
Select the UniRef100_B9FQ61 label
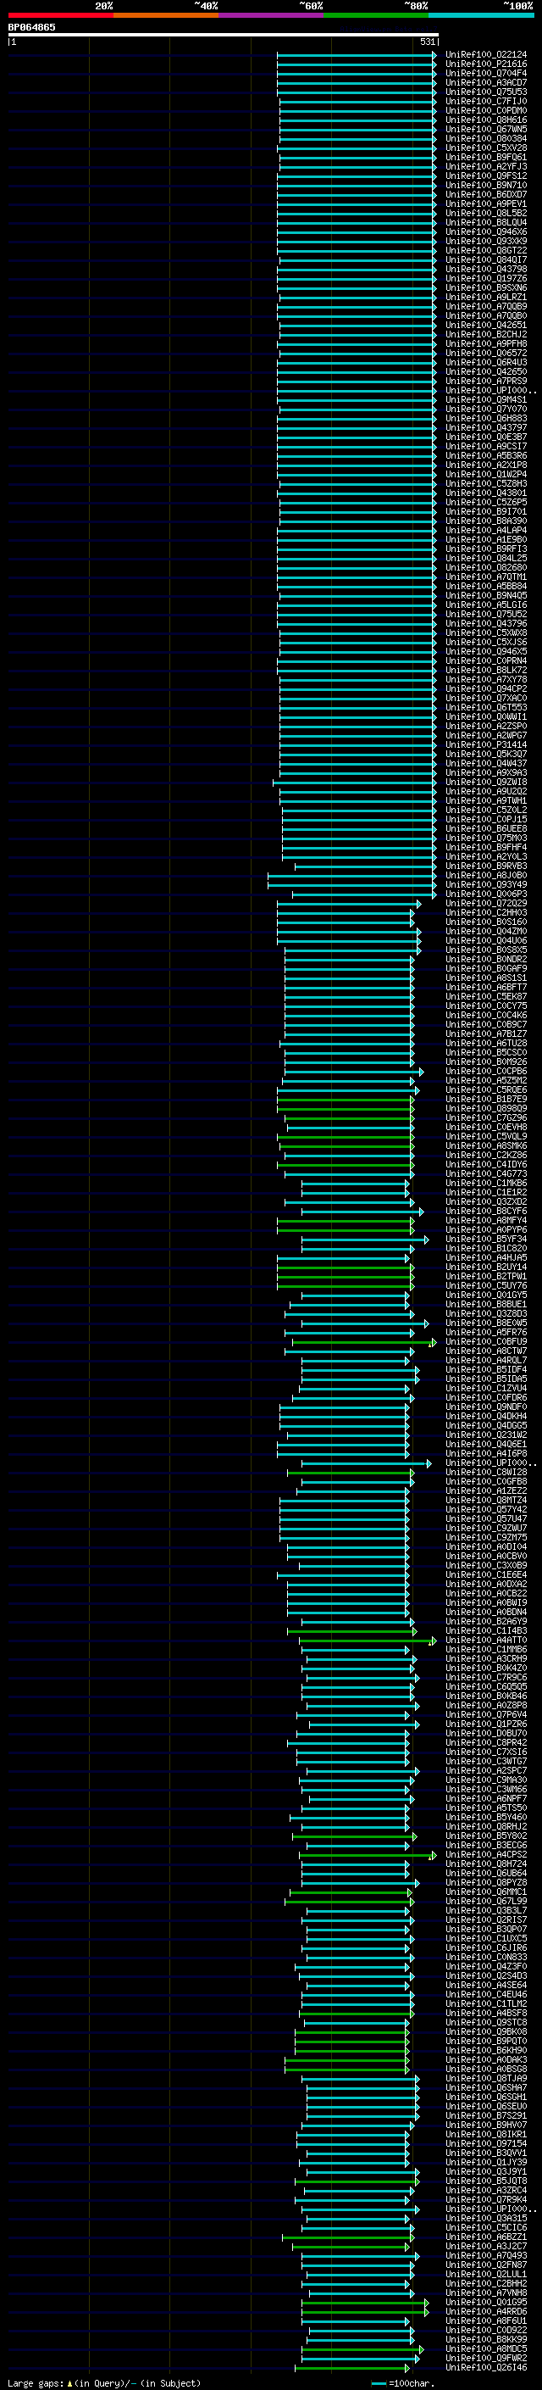pos(485,157)
